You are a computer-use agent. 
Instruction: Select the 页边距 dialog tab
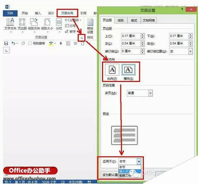coord(107,20)
